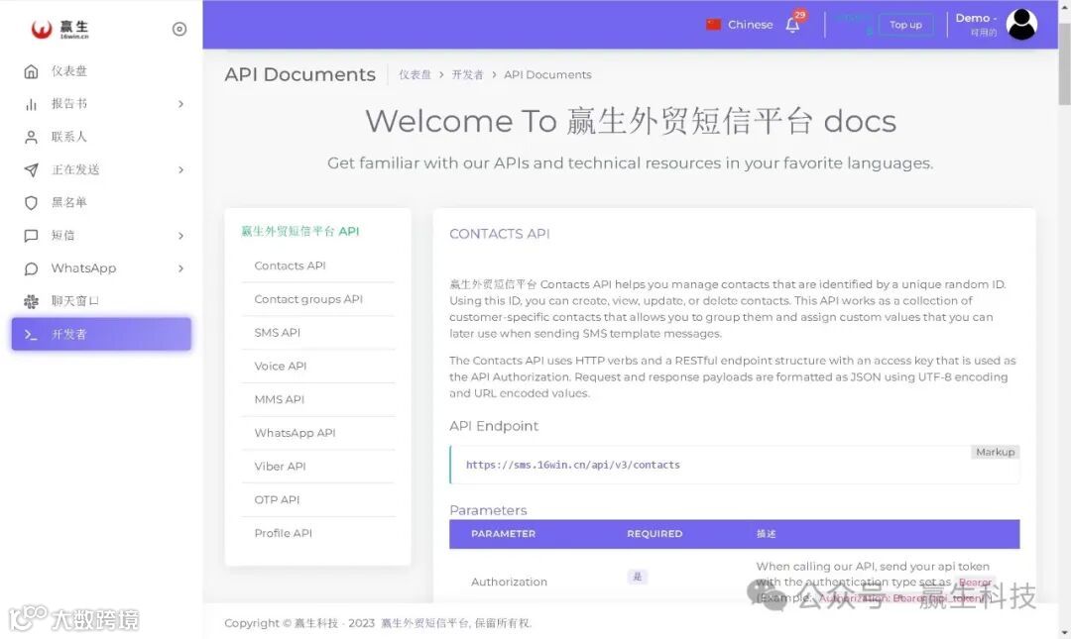Click the API Endpoint heading
The width and height of the screenshot is (1071, 639).
pyautogui.click(x=494, y=426)
